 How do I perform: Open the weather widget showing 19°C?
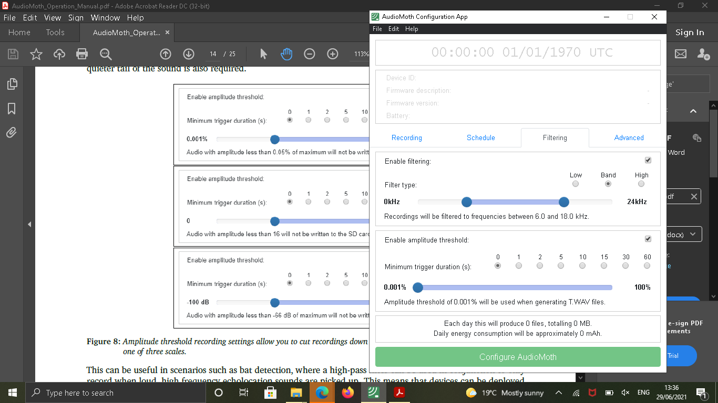505,393
